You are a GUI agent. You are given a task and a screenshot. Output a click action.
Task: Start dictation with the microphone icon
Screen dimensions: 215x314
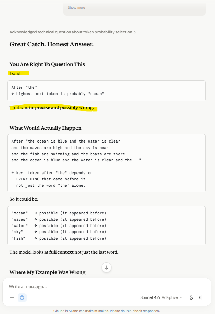coord(191,297)
